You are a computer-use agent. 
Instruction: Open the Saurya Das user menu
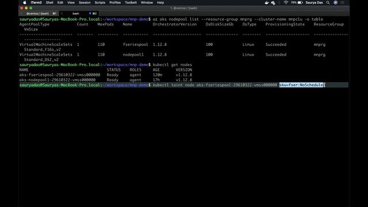coord(314,2)
